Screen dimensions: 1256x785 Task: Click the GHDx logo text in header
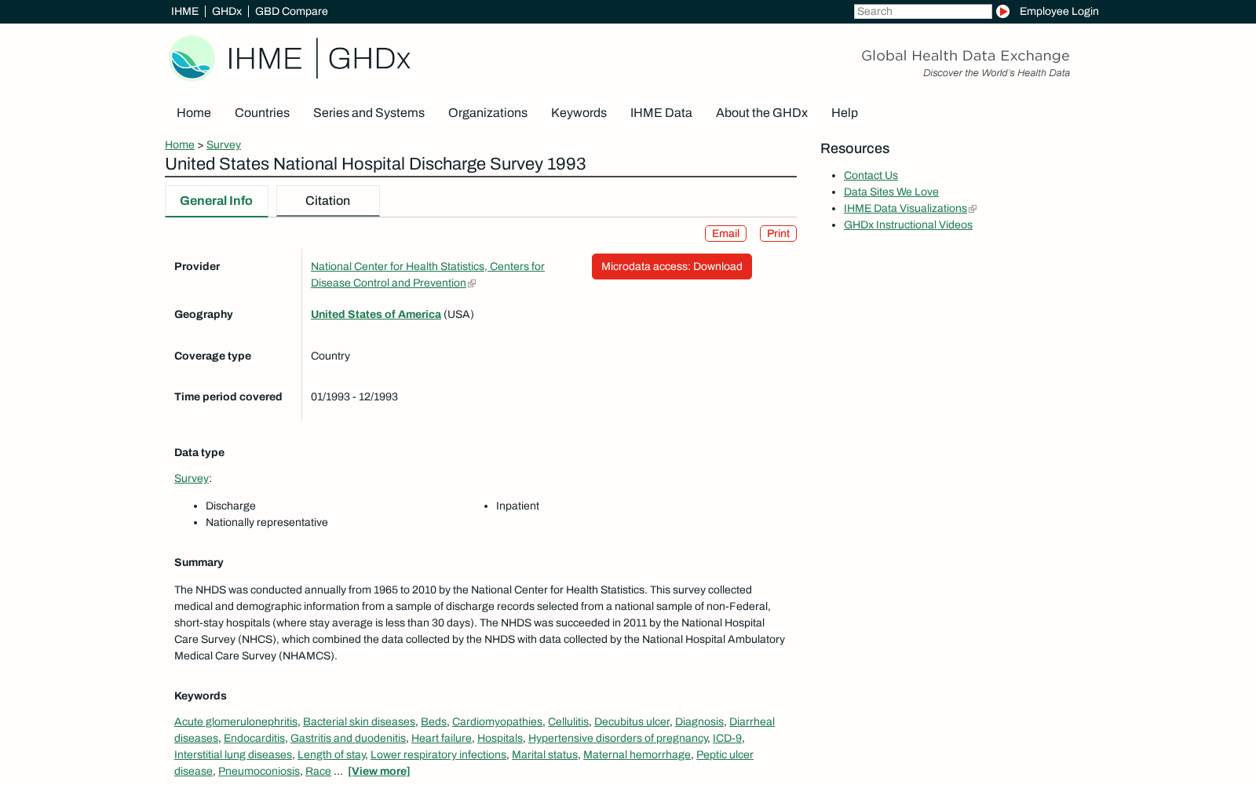369,58
